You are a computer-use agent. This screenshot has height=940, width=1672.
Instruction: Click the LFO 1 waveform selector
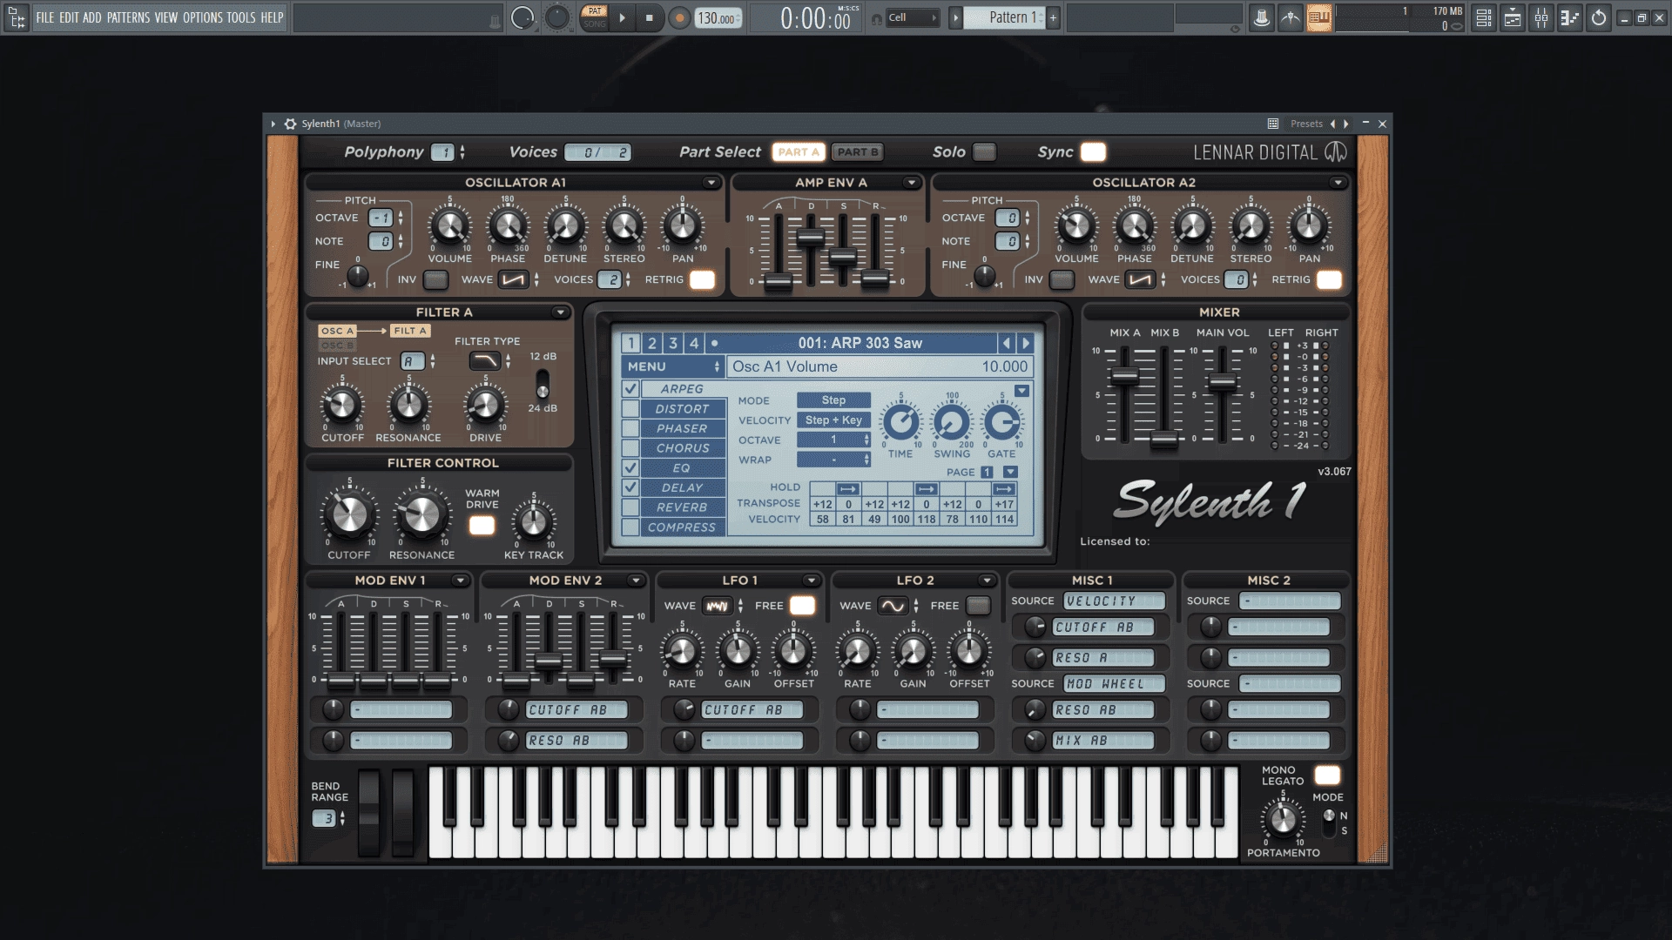(717, 606)
